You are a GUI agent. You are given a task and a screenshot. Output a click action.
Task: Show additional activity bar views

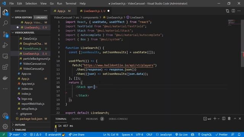point(5,89)
